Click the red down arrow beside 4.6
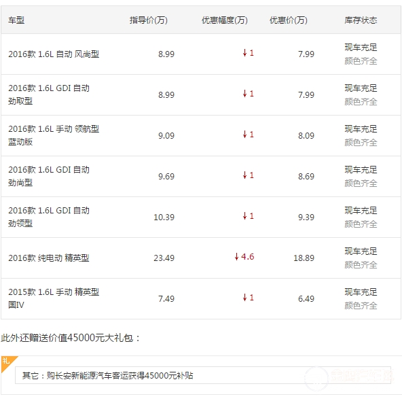Viewport: 402px width, 401px height. (236, 256)
